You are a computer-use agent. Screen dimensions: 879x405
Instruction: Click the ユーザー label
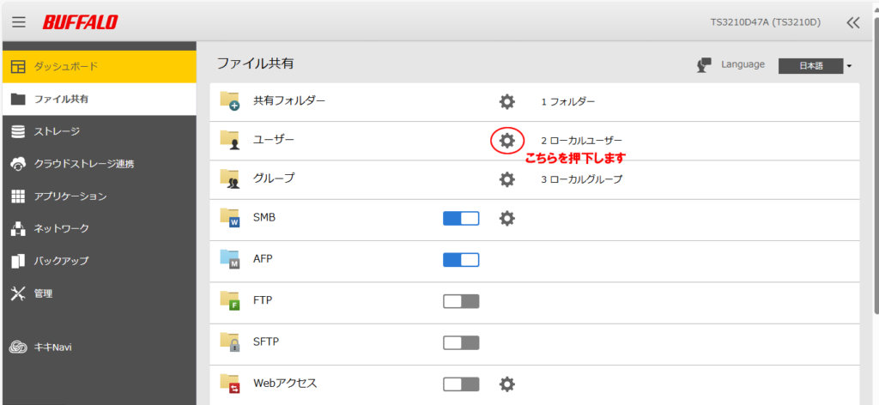tap(274, 140)
